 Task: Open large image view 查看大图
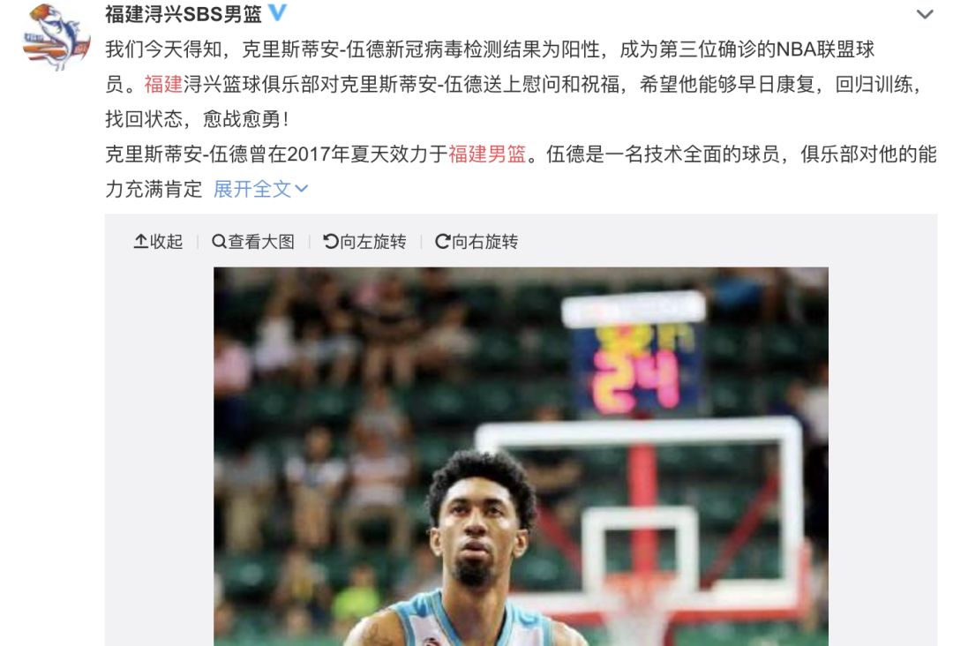[253, 242]
